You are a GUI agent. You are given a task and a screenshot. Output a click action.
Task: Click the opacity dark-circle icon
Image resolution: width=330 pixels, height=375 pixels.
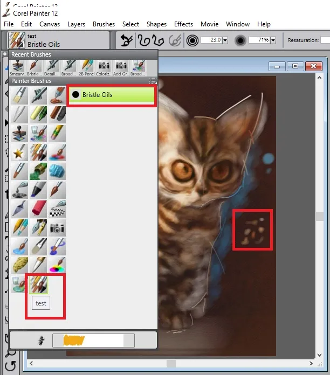pos(240,40)
